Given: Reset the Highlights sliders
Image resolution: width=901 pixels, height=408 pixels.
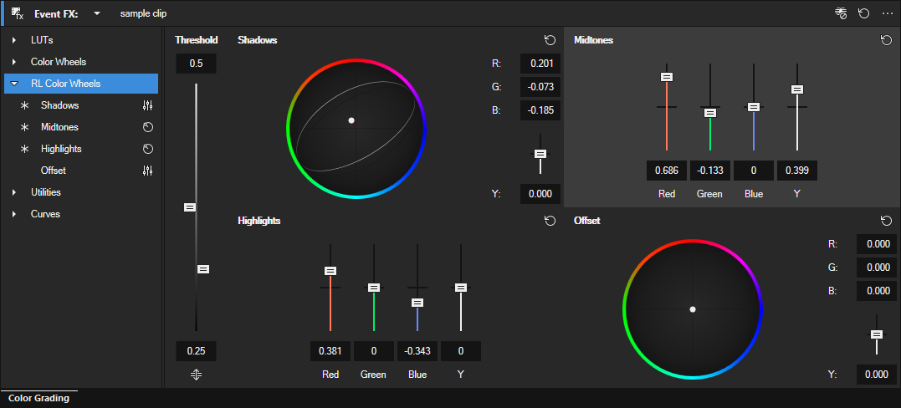Looking at the screenshot, I should pyautogui.click(x=550, y=221).
